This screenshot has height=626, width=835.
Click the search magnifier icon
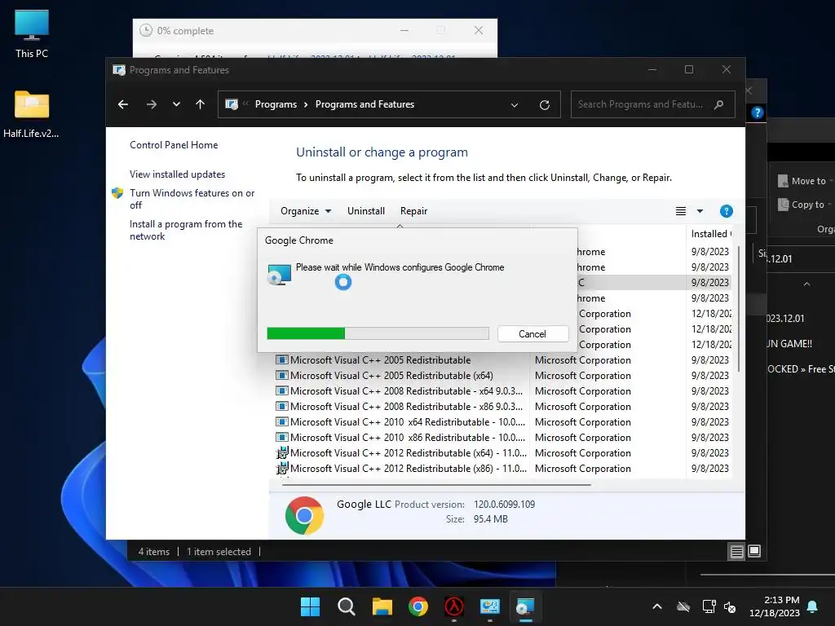719,104
